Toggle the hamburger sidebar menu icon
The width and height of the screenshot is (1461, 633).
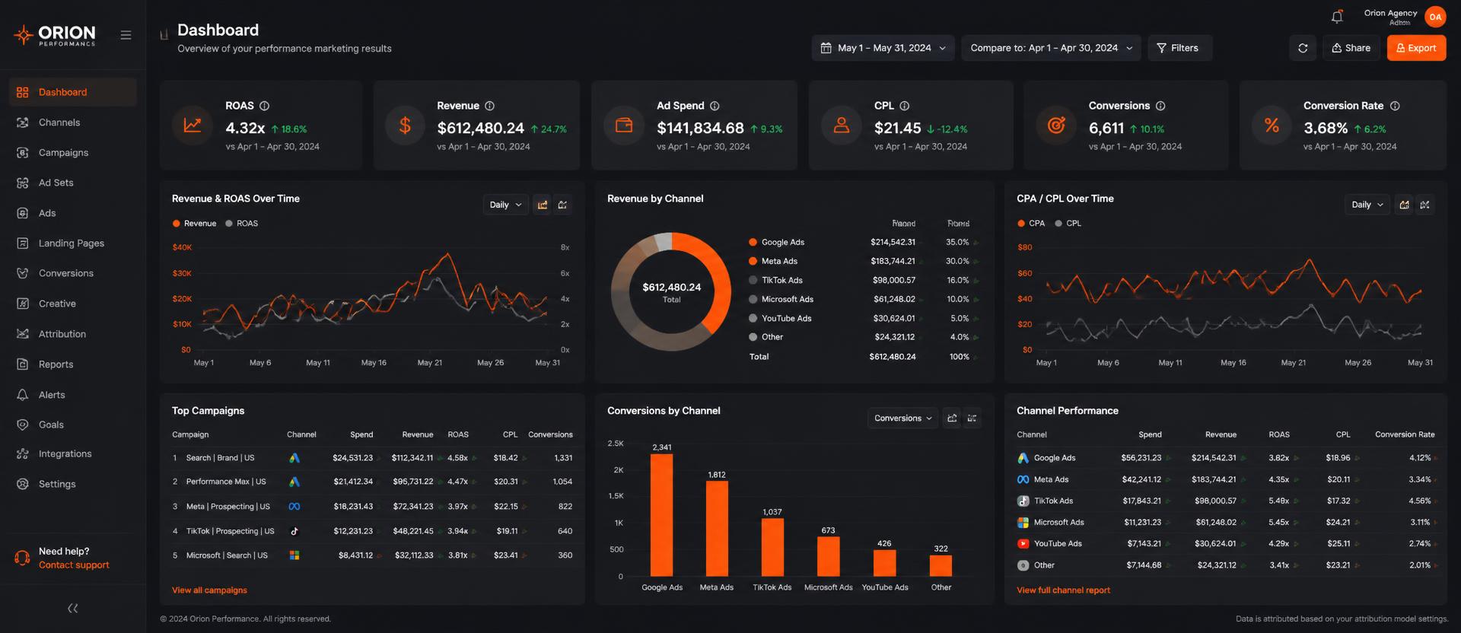pyautogui.click(x=126, y=35)
